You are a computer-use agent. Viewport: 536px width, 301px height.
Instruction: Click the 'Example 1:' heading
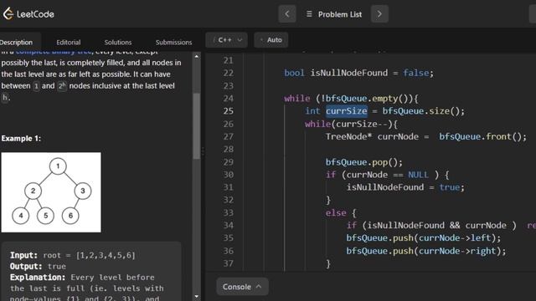(21, 139)
